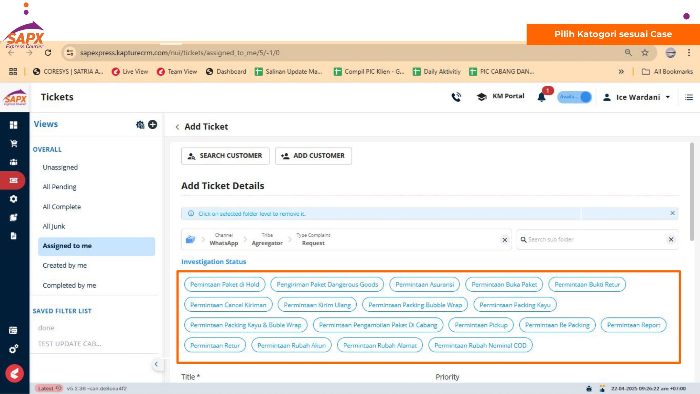700x394 pixels.
Task: Select Permintaan Rubah Akun
Action: [x=292, y=345]
